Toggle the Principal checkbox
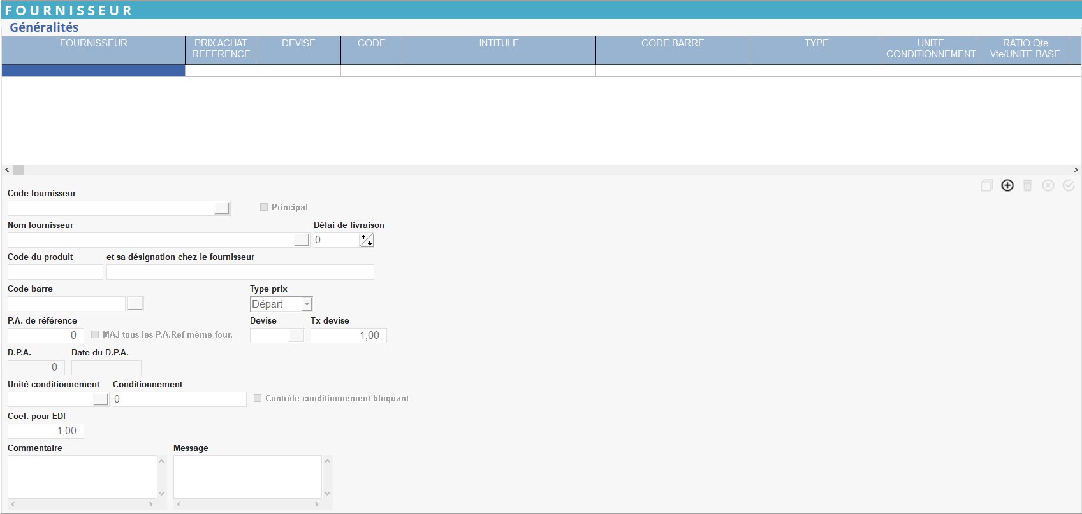This screenshot has height=514, width=1082. pyautogui.click(x=264, y=207)
